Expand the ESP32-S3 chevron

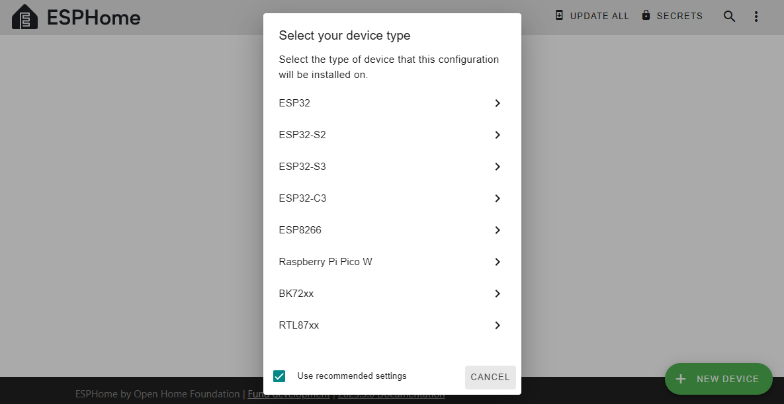point(498,167)
